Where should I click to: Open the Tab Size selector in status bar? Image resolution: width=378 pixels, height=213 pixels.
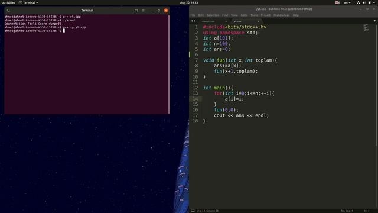tap(347, 211)
